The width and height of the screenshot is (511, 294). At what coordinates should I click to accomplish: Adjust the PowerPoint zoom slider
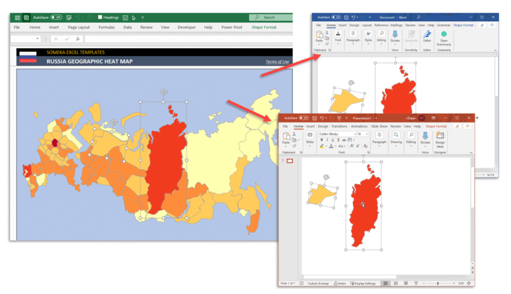coord(438,283)
